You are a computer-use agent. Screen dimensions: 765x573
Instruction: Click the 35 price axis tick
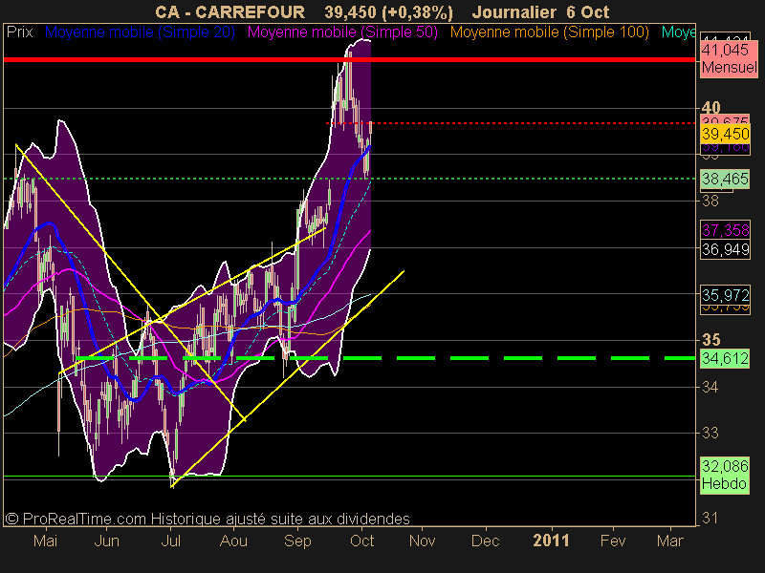710,340
